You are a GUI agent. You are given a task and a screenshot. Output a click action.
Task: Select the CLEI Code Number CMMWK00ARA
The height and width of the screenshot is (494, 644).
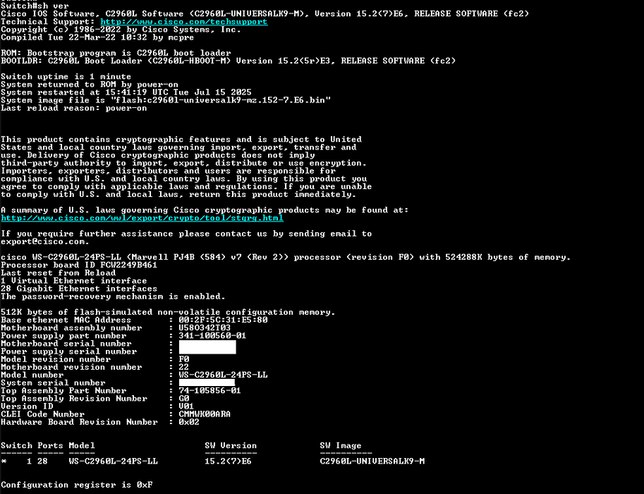pos(205,414)
